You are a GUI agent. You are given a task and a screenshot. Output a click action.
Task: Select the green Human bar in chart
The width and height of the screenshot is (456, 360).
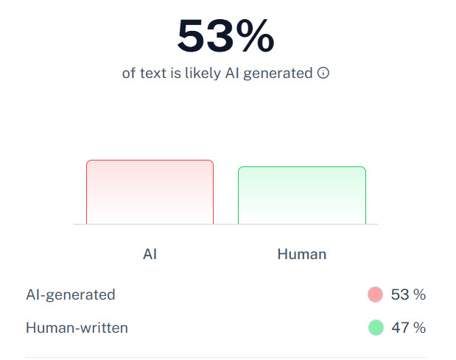[301, 195]
